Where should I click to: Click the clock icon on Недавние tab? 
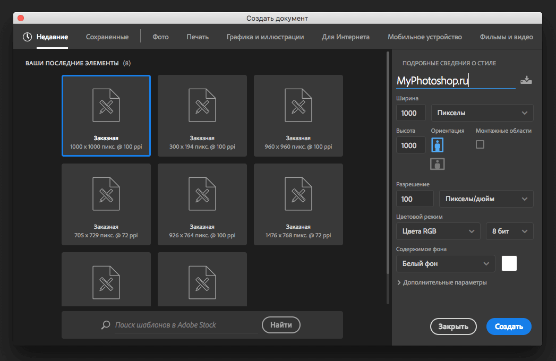[28, 37]
